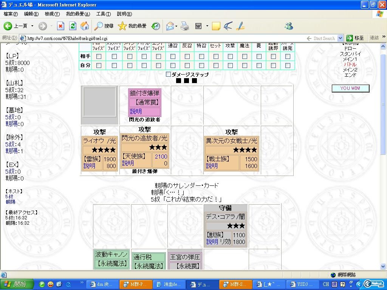Expand the Mail button dropdown arrow
Image resolution: width=387 pixels, height=290 pixels.
(x=176, y=26)
